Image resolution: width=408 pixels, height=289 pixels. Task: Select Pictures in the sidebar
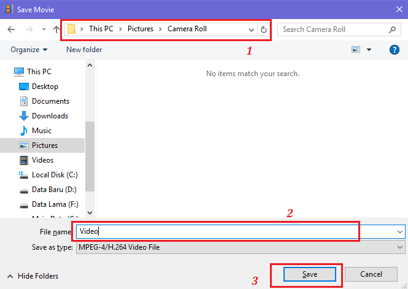(x=42, y=145)
